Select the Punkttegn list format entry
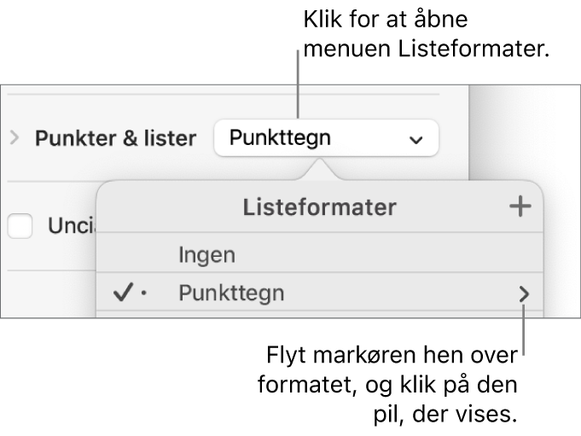 (319, 293)
